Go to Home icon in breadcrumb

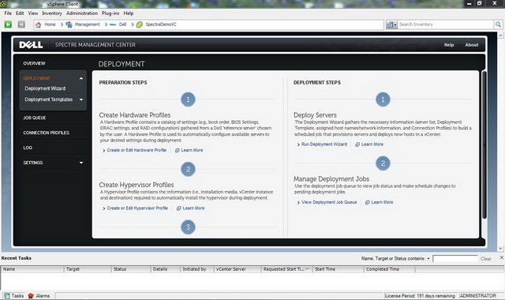point(39,24)
